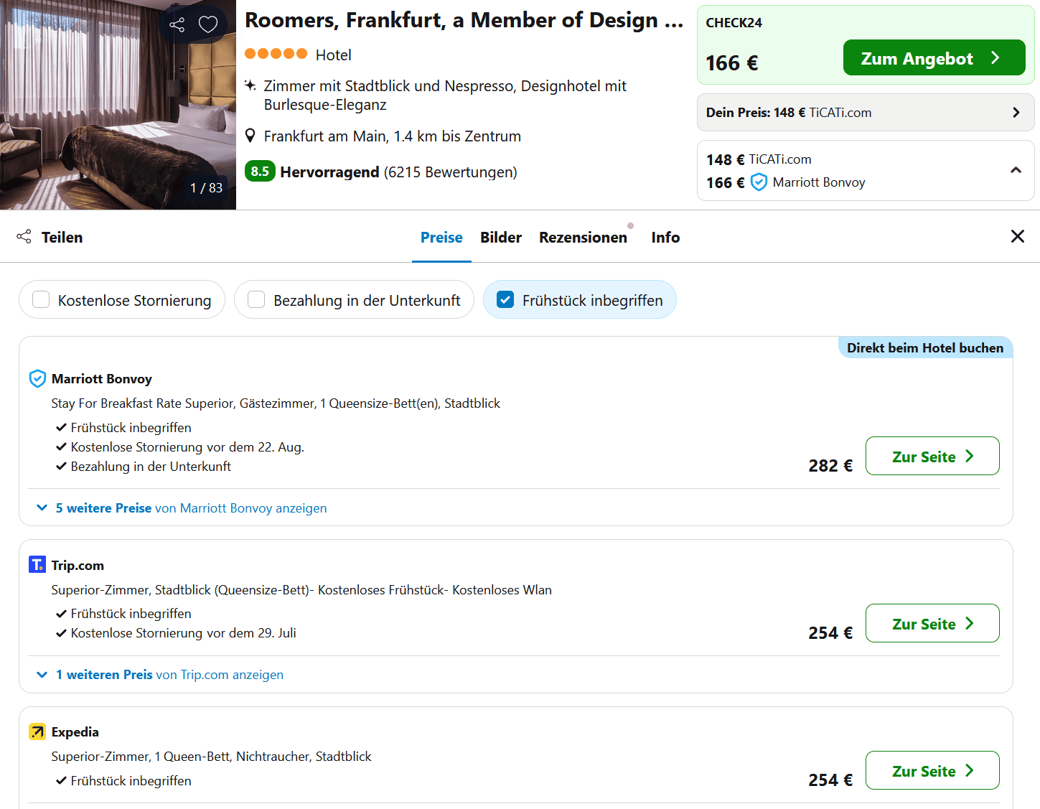Click the Expedia logo icon

[x=37, y=732]
